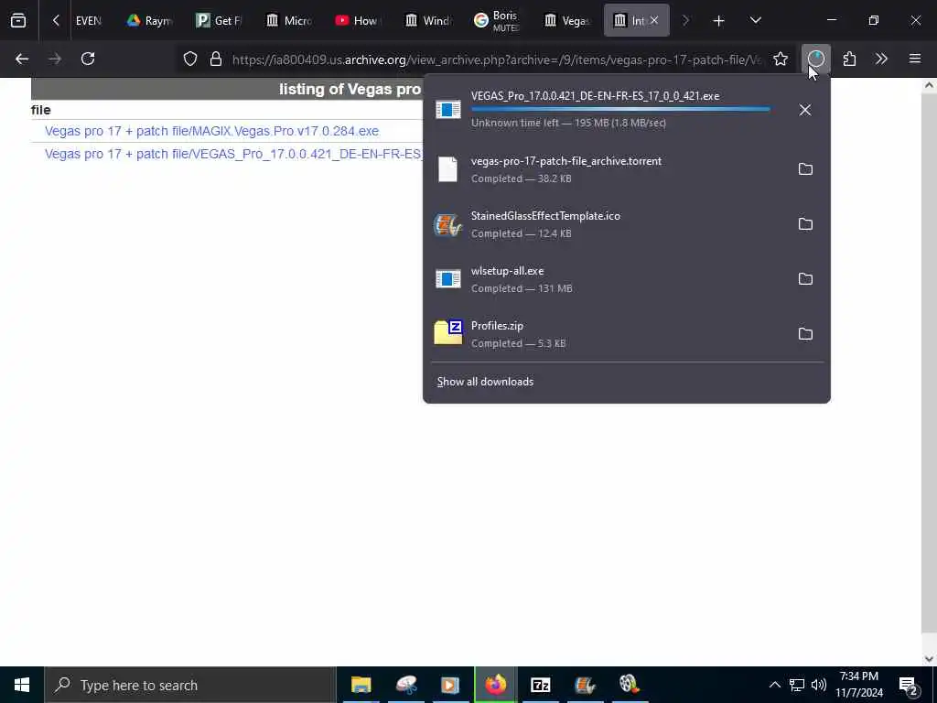Switch to the Wind archive tab
The height and width of the screenshot is (703, 937).
coord(428,21)
